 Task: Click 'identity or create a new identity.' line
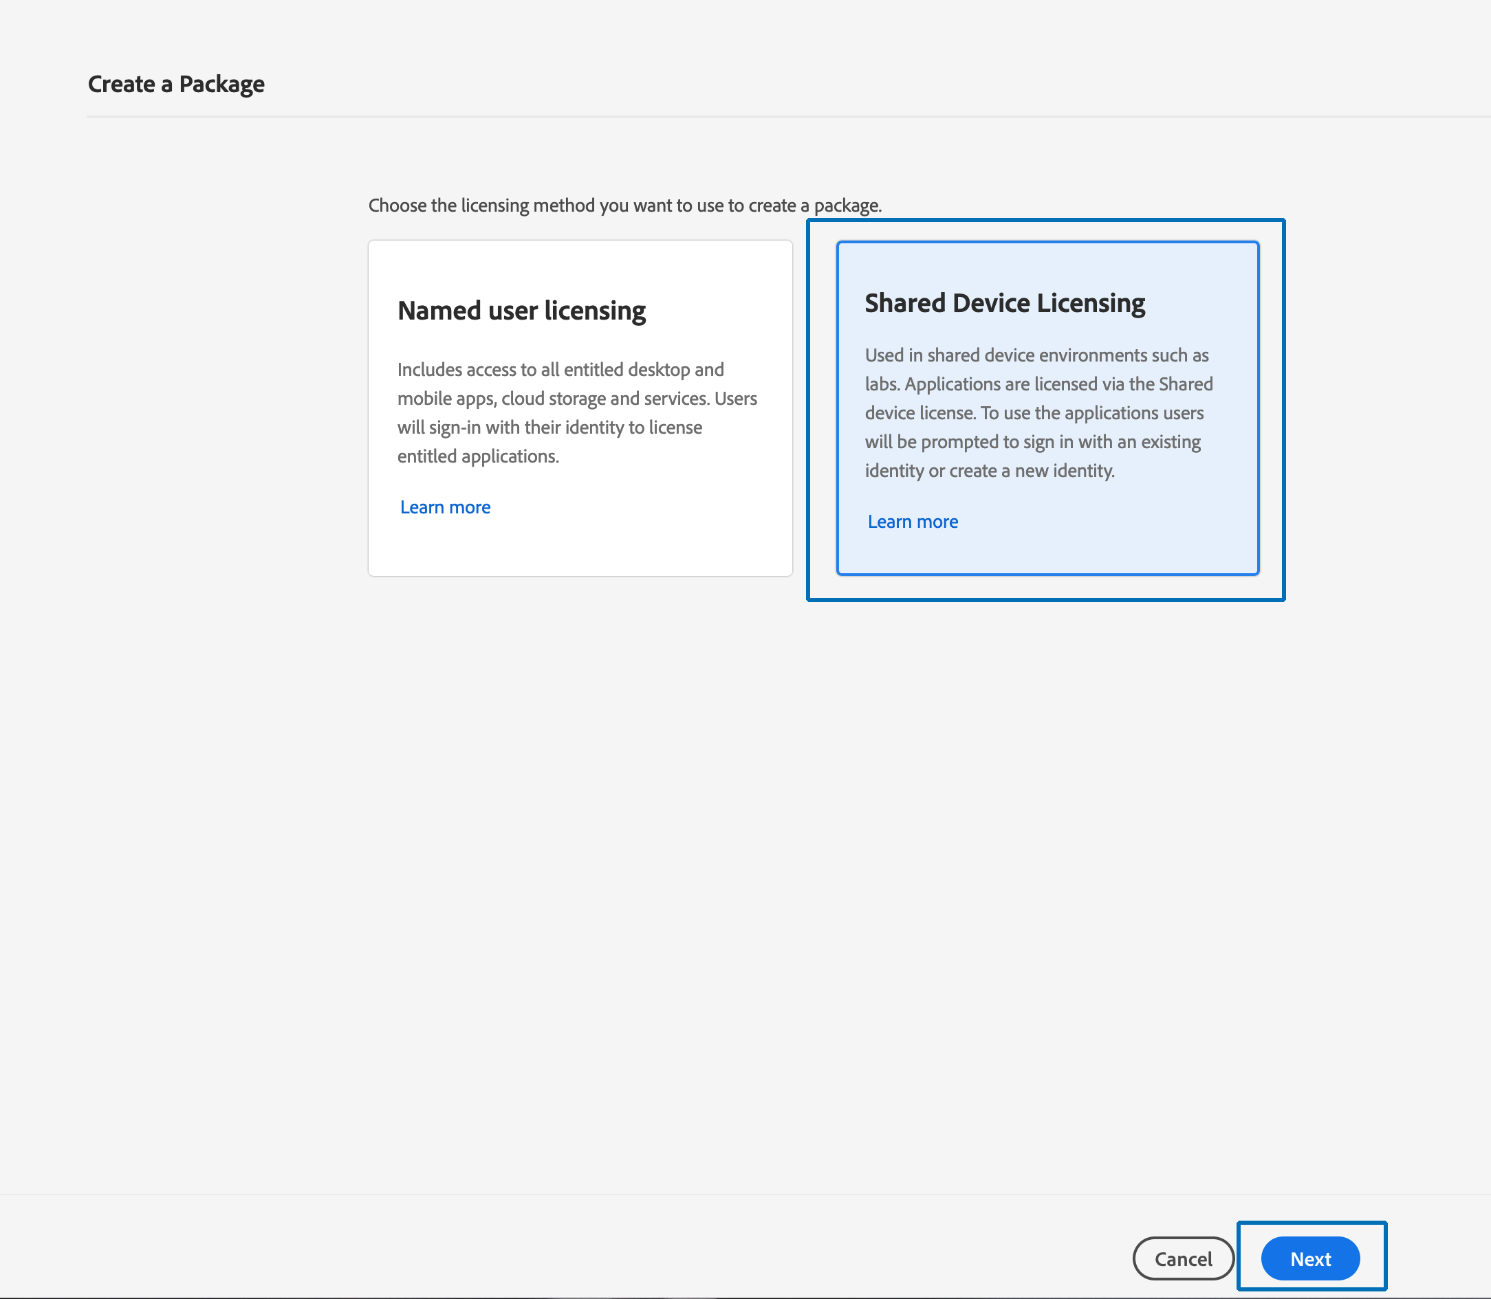coord(989,470)
